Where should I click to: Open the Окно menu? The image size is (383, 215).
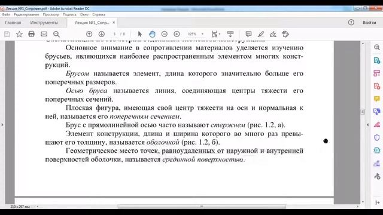pos(84,14)
